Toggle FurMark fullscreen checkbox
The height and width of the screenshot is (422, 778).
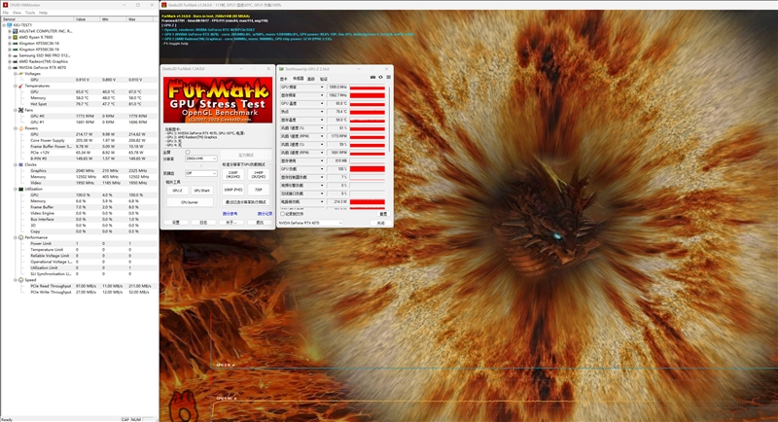188,153
